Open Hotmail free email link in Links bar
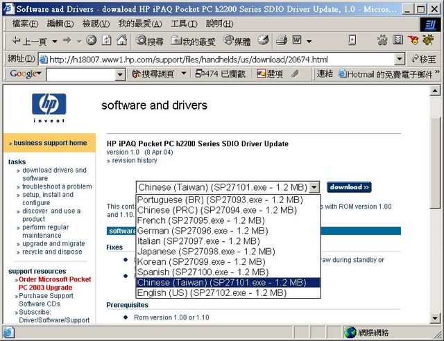Image resolution: width=444 pixels, height=341 pixels. click(x=386, y=74)
